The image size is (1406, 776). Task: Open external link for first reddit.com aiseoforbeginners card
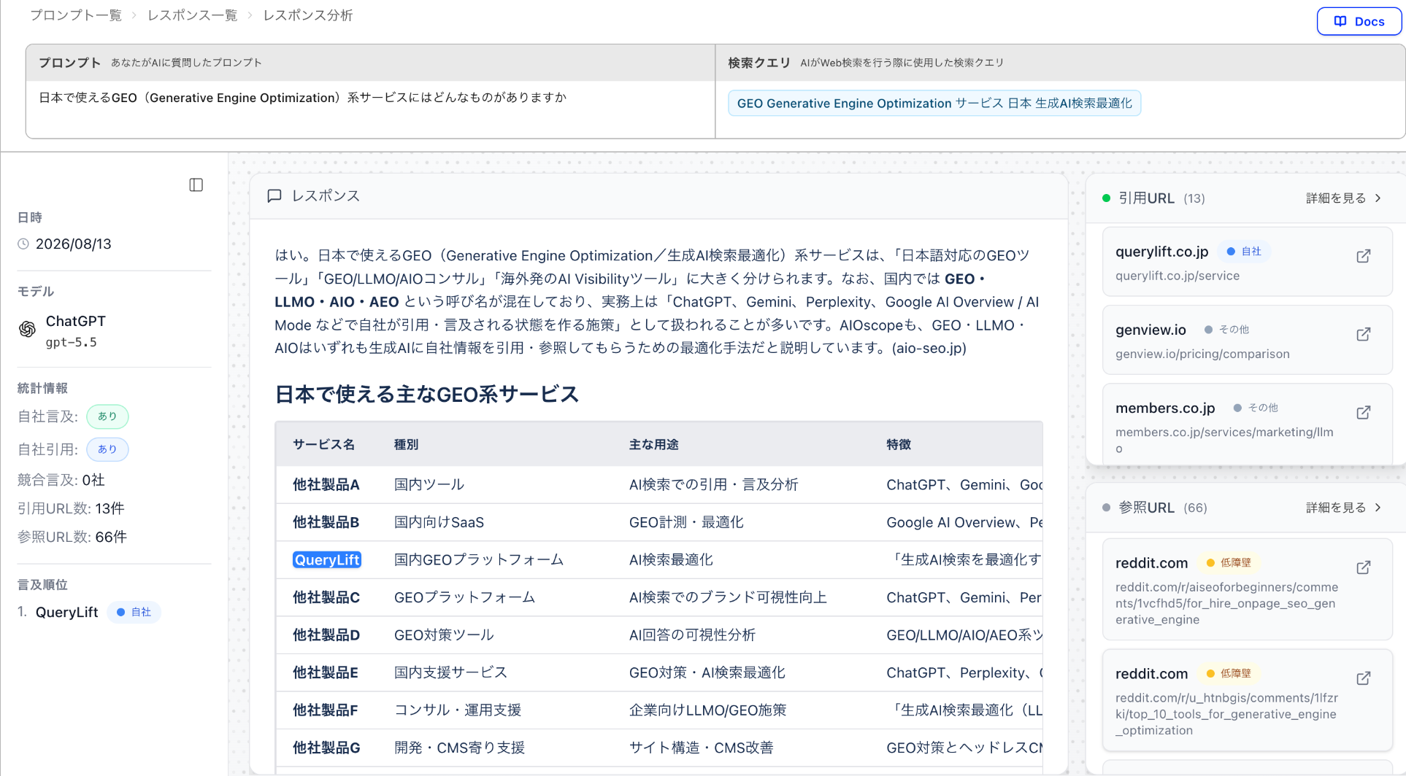[1363, 567]
